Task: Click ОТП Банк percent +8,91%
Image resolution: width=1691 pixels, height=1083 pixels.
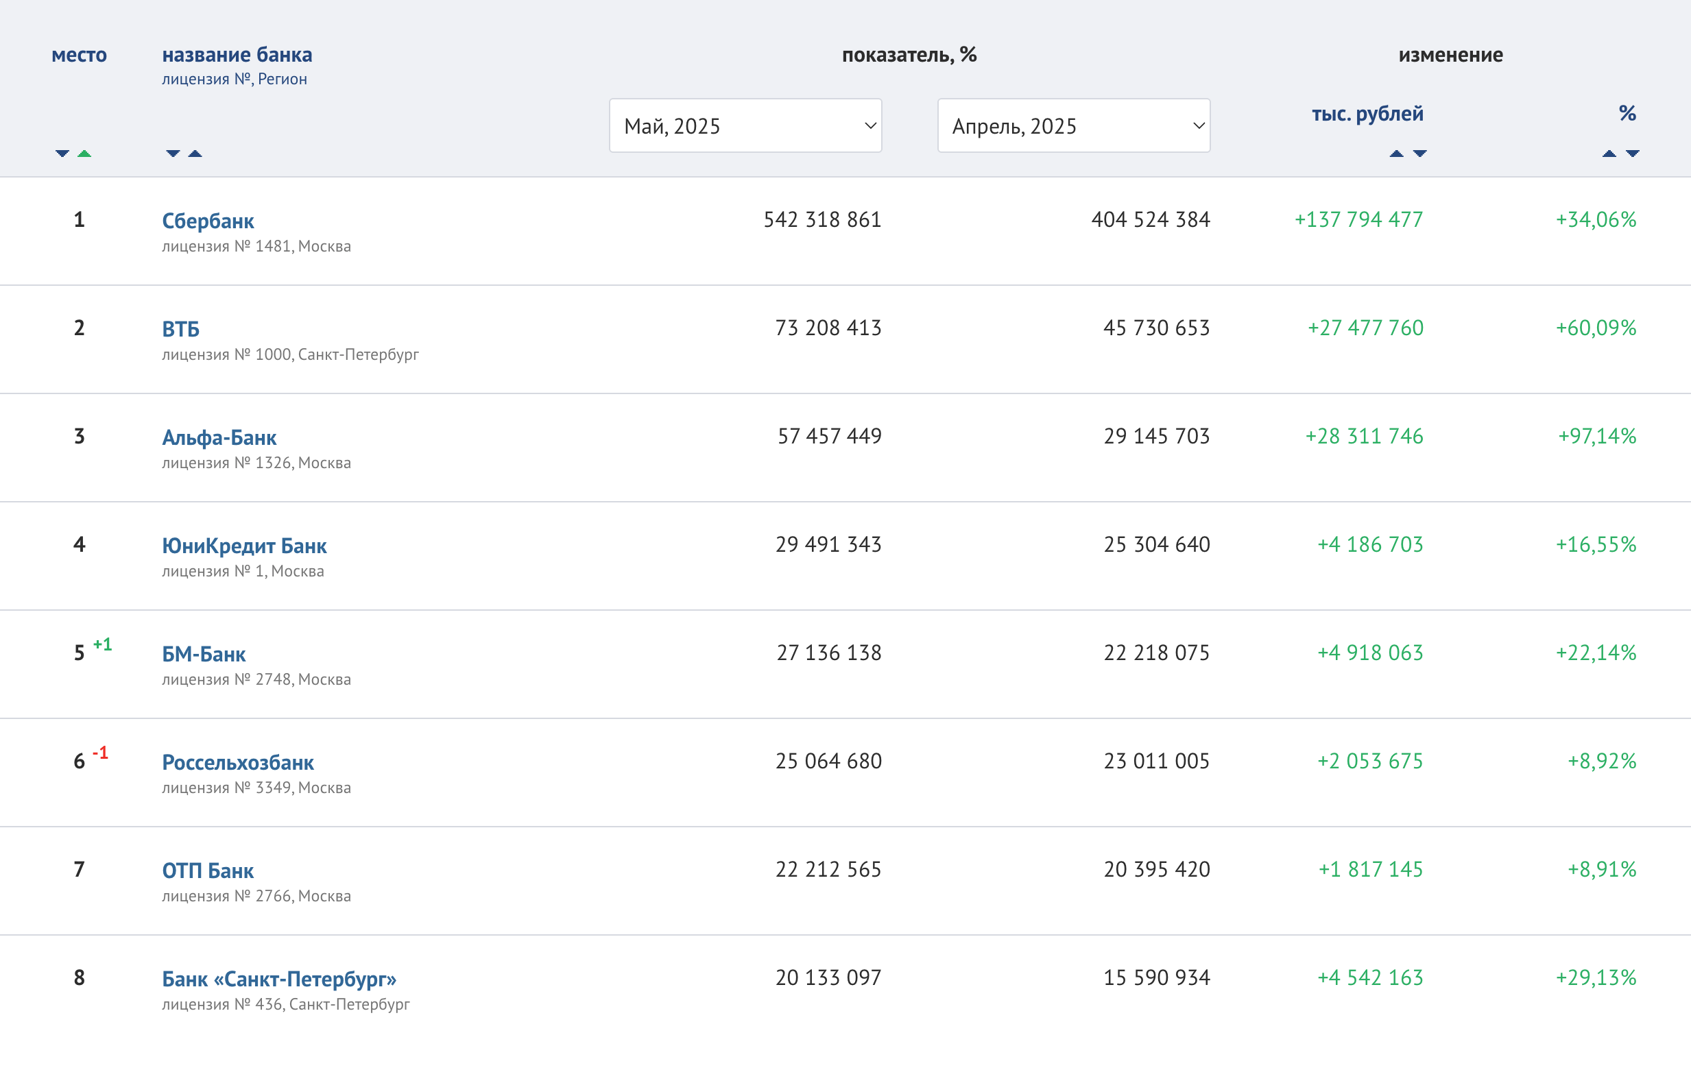Action: pos(1602,869)
